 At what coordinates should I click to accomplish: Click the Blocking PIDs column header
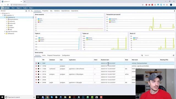click(x=164, y=60)
